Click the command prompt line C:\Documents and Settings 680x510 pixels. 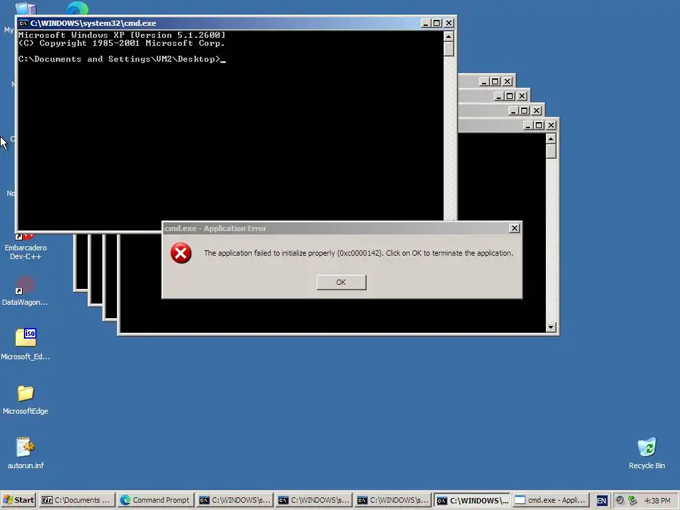[122, 59]
